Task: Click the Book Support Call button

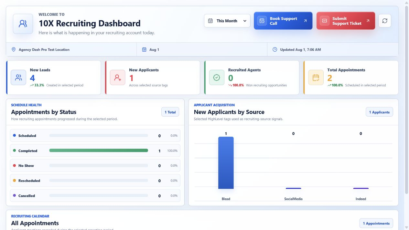Action: coord(283,21)
